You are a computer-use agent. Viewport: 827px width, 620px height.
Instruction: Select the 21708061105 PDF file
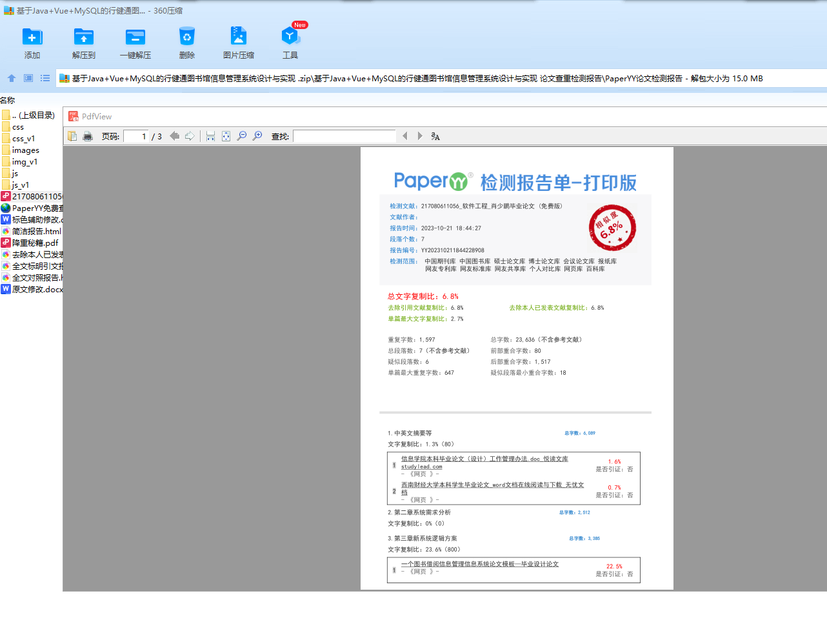(31, 197)
